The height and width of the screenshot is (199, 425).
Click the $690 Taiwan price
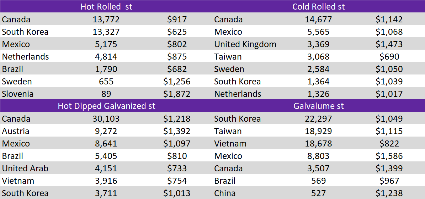tap(389, 57)
